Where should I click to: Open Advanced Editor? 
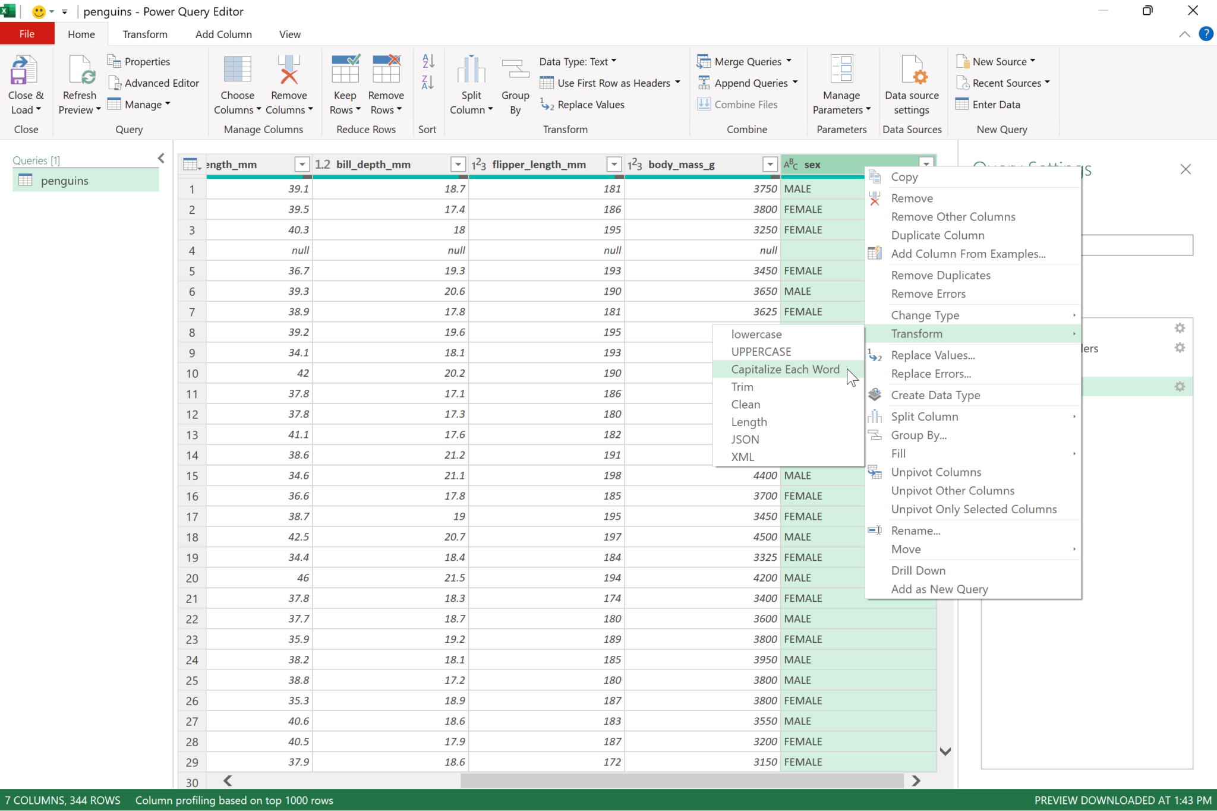pyautogui.click(x=154, y=83)
